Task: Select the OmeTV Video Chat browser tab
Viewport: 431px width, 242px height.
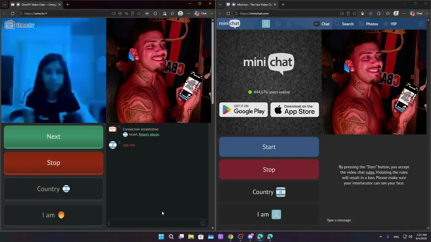Action: 36,4
